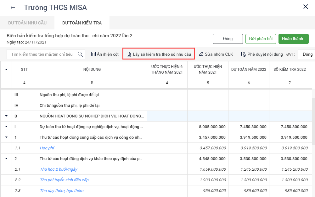This screenshot has height=197, width=315.
Task: Focus the search by code/name field
Action: tap(42, 54)
